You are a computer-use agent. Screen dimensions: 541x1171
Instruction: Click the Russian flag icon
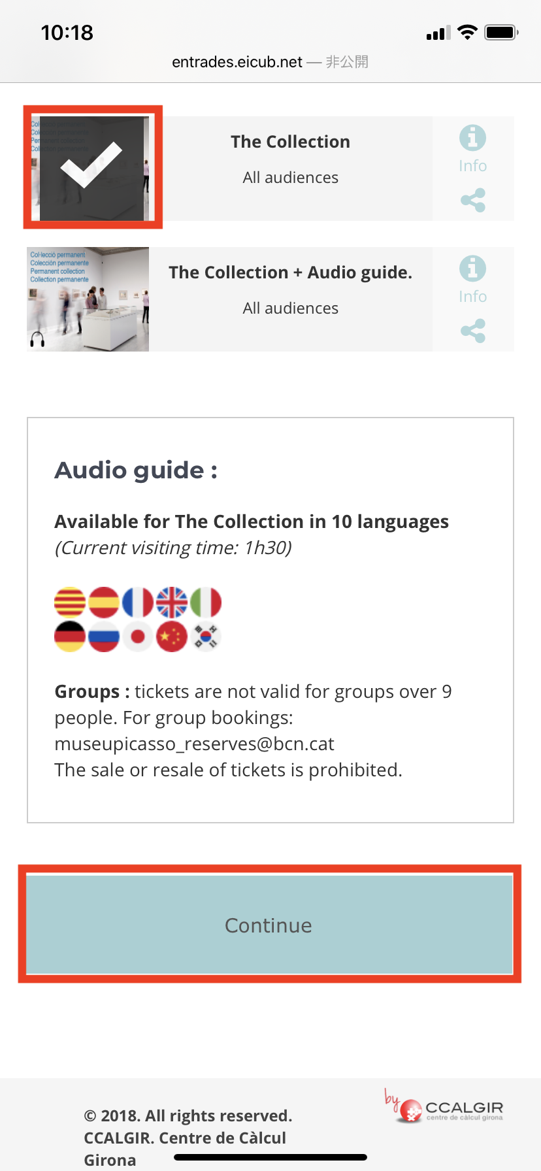[x=104, y=636]
